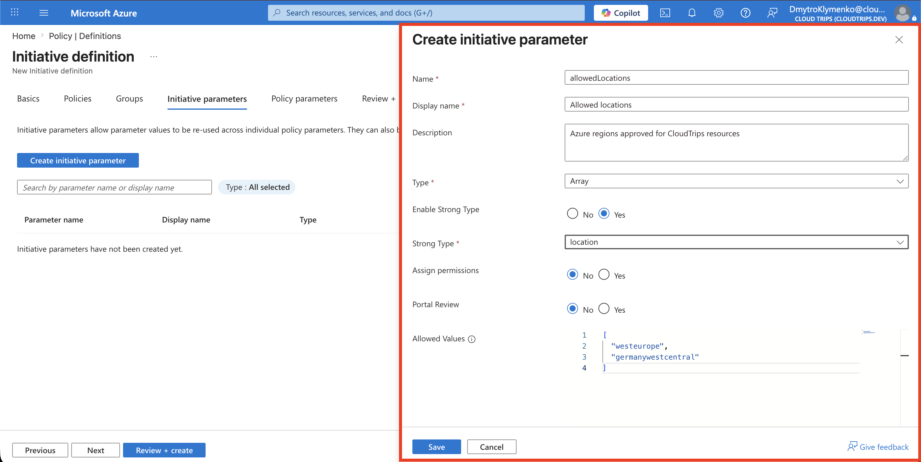
Task: Open the hamburger portal menu
Action: [44, 13]
